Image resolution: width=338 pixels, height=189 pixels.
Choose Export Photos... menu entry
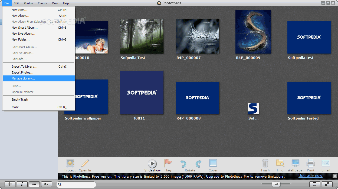pyautogui.click(x=39, y=72)
